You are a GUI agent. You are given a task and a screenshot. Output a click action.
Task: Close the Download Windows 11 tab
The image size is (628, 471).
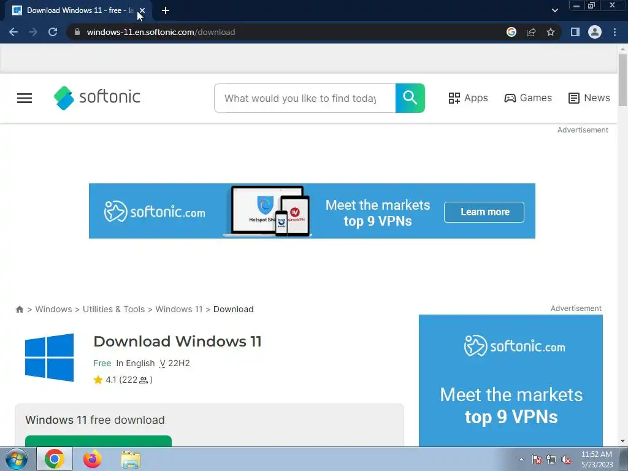(x=142, y=10)
